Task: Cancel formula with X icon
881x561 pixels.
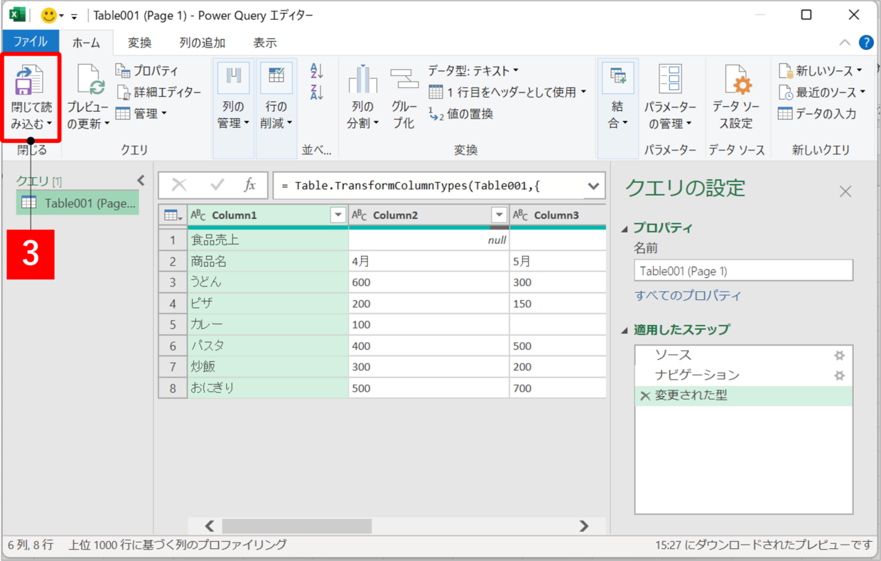Action: pyautogui.click(x=179, y=185)
